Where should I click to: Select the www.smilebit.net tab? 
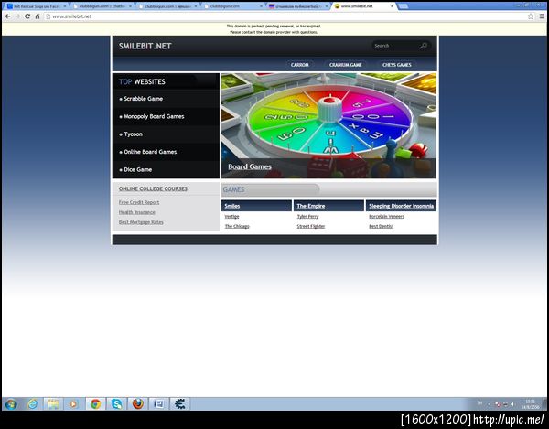(364, 6)
